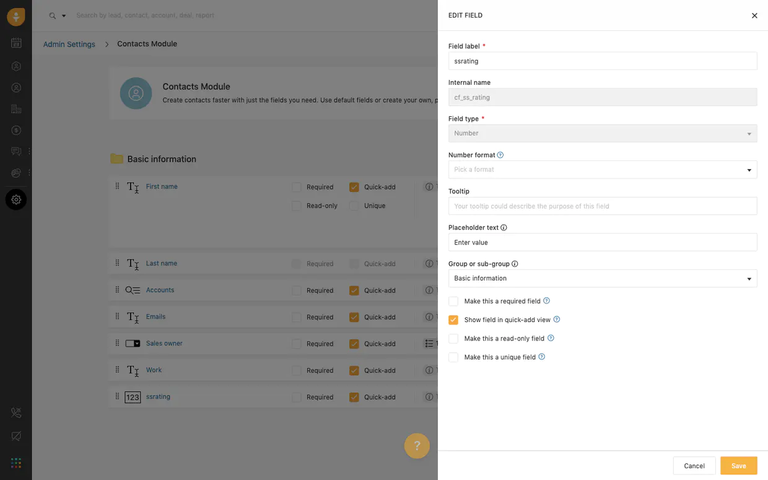
Task: Go to Admin Settings breadcrumb link
Action: pyautogui.click(x=69, y=44)
